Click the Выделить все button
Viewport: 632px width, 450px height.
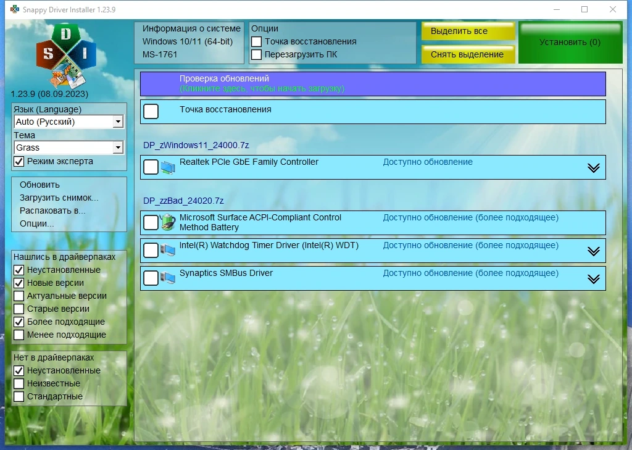[468, 31]
